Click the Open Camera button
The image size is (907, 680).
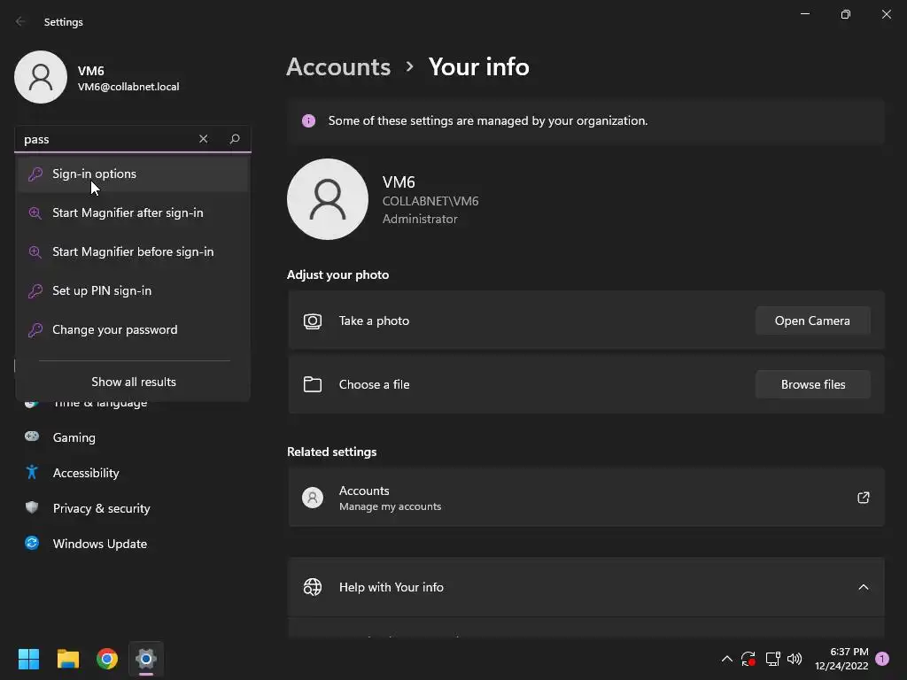[812, 321]
